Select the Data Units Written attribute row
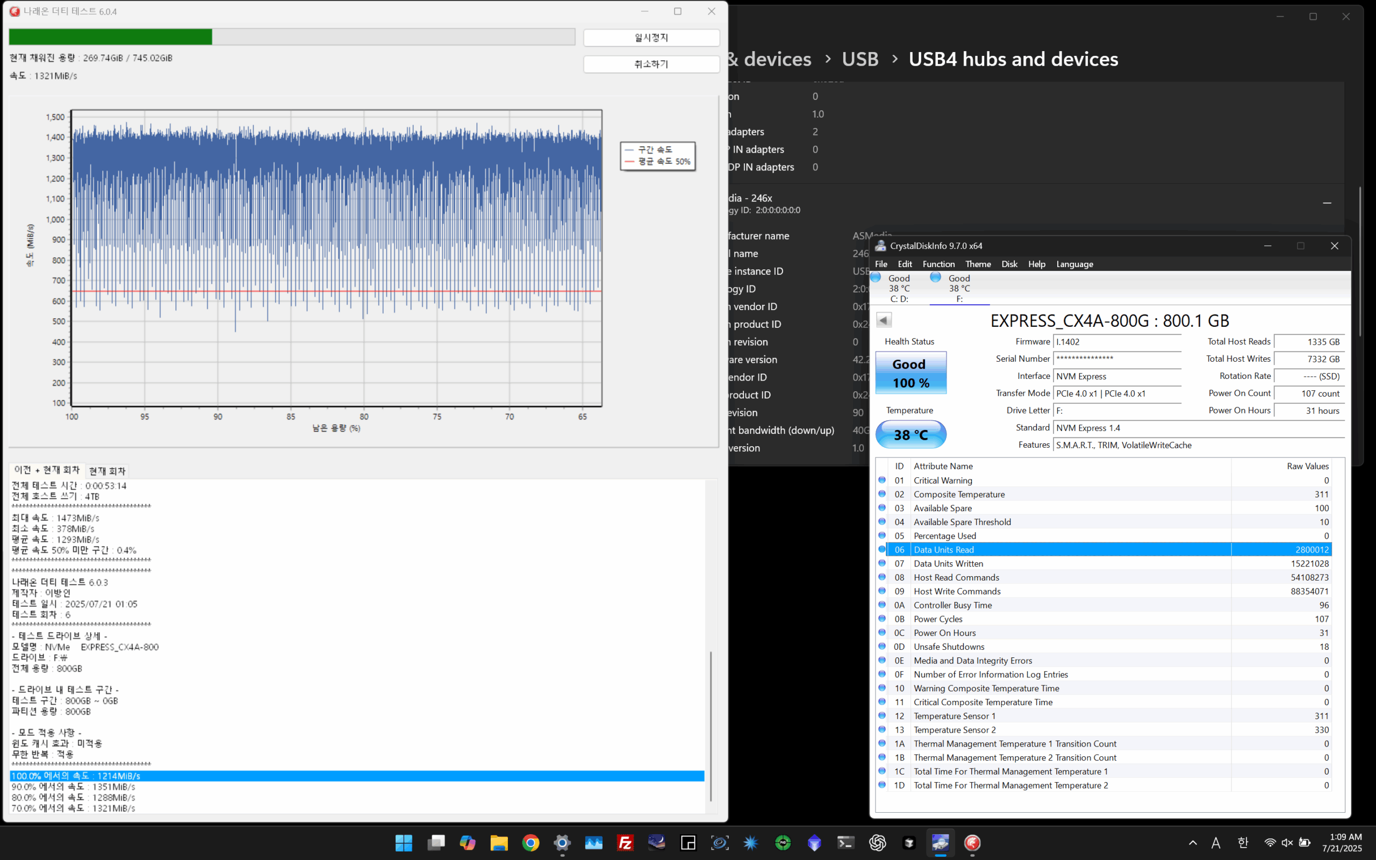1376x860 pixels. pyautogui.click(x=1108, y=564)
